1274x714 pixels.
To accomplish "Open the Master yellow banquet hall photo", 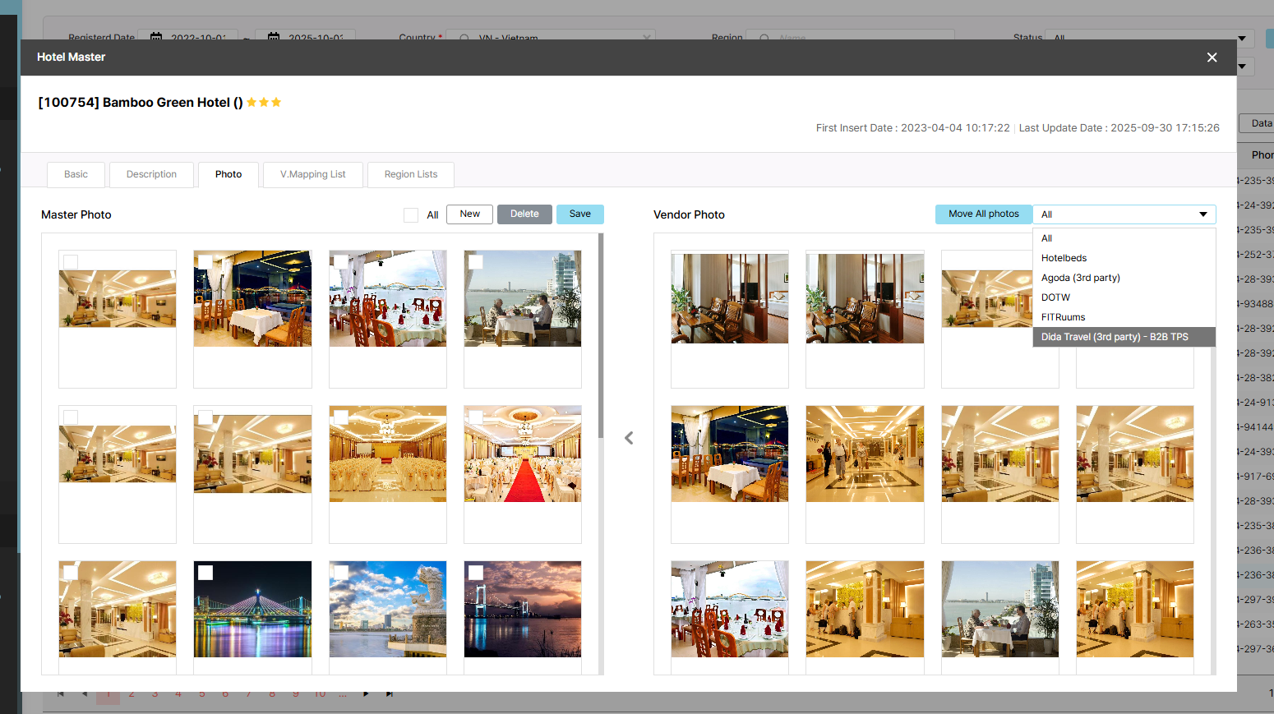I will tap(388, 454).
